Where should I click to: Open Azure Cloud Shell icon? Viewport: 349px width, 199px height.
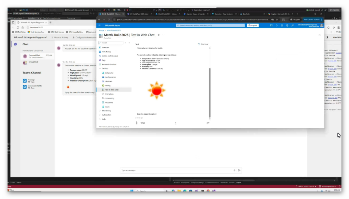point(271,25)
